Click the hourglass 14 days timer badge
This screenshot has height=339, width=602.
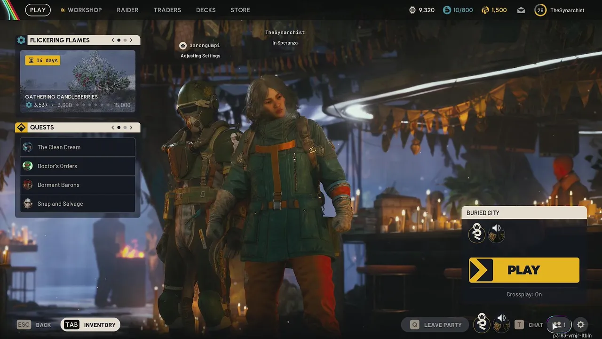click(x=43, y=60)
